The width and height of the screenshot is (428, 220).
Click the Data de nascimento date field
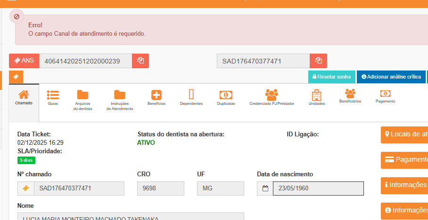click(318, 189)
